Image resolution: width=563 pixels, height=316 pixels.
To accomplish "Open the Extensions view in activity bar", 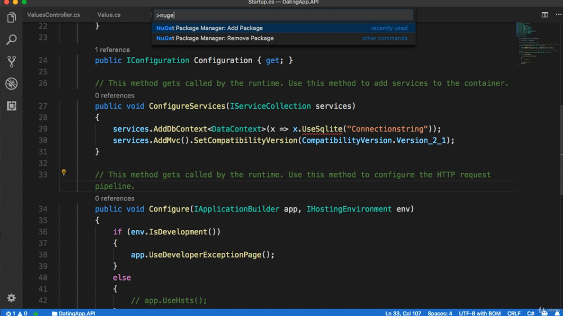I will point(11,106).
